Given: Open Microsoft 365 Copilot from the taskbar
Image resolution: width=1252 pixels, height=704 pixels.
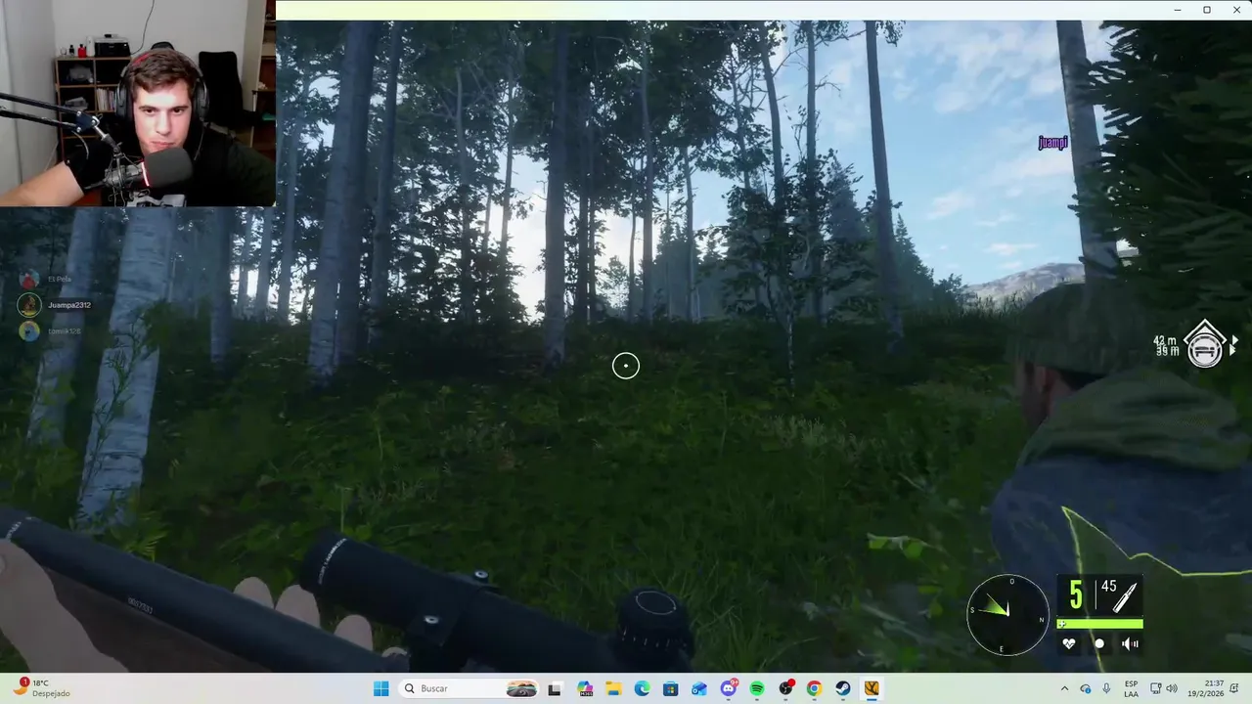Looking at the screenshot, I should pyautogui.click(x=585, y=688).
